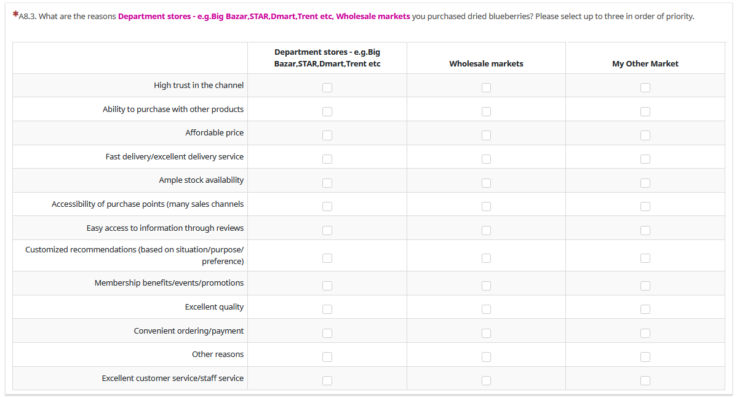Check Easy access to information for Wholesale markets
The height and width of the screenshot is (397, 737).
tap(486, 230)
